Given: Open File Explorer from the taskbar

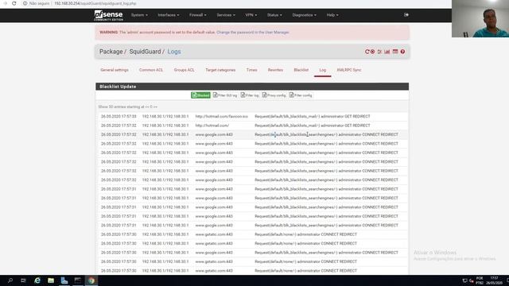Looking at the screenshot, I should (51, 280).
